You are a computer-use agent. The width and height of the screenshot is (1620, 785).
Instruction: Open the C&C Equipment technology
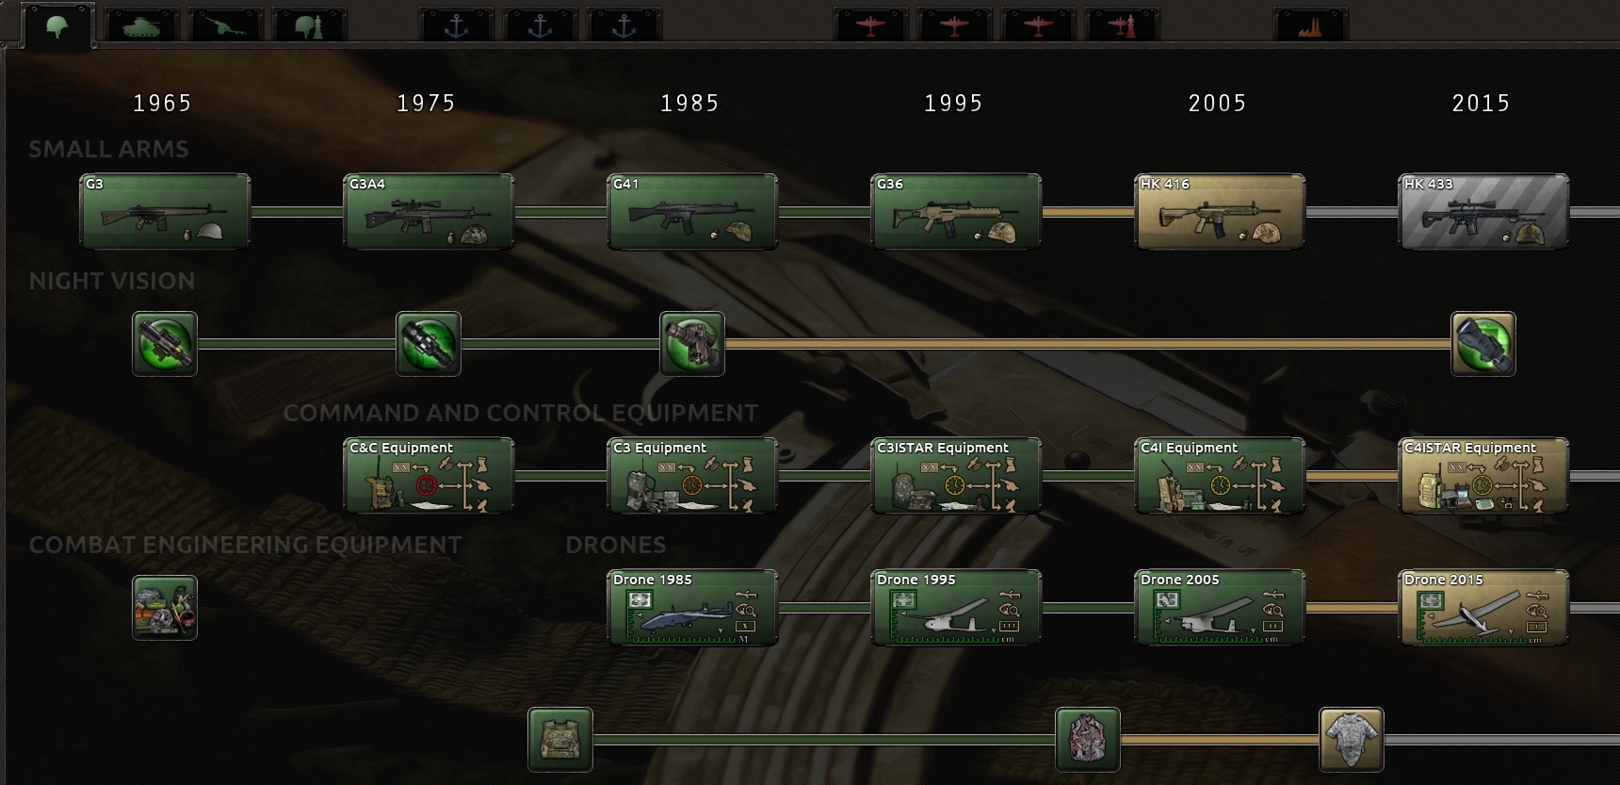(x=429, y=476)
